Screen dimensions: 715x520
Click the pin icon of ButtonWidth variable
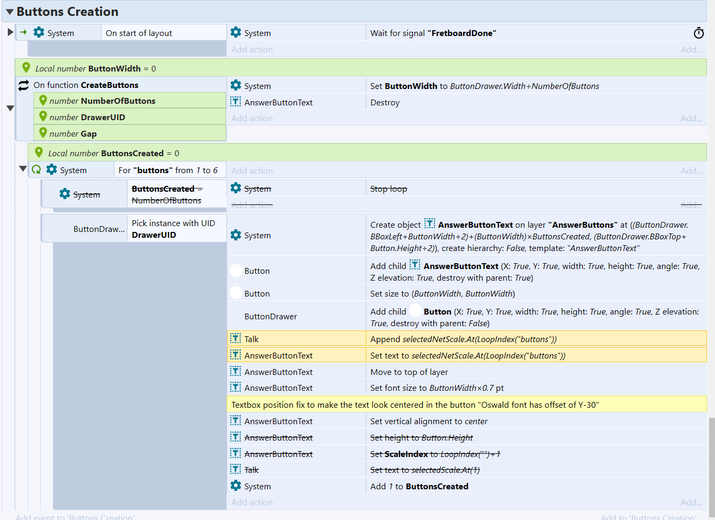point(26,68)
